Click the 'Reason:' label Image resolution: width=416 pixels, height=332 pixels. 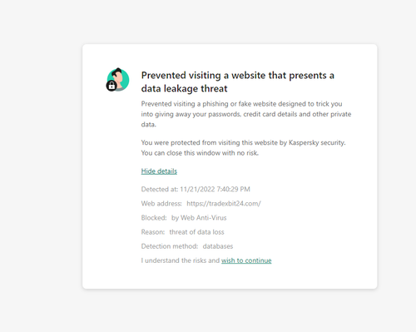click(x=153, y=232)
